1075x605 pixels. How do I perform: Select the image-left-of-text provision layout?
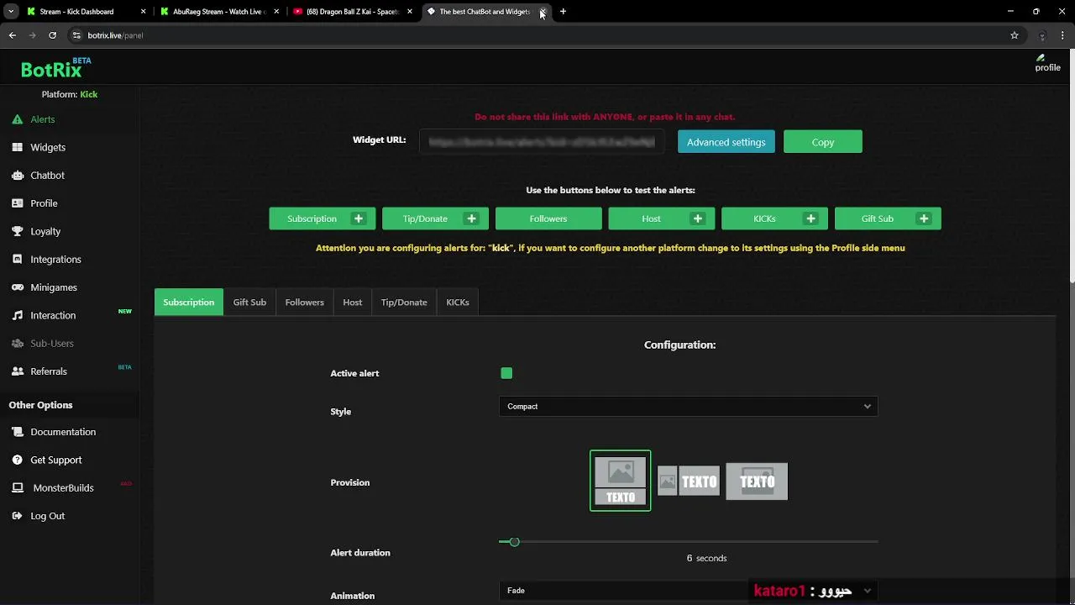tap(688, 481)
